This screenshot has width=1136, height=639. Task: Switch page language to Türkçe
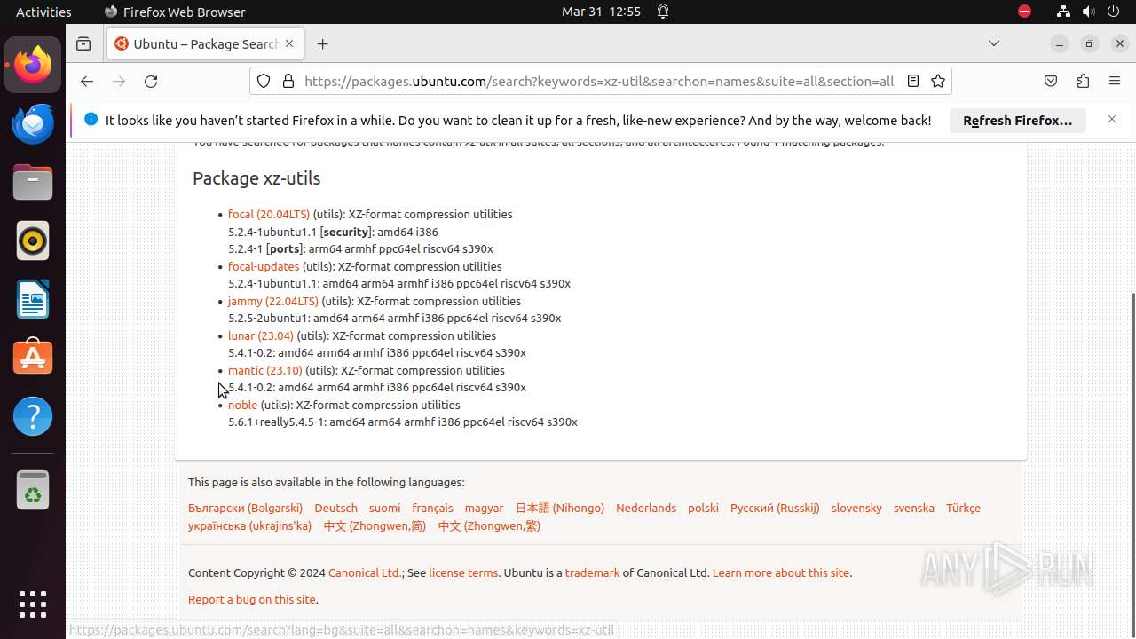tap(963, 508)
